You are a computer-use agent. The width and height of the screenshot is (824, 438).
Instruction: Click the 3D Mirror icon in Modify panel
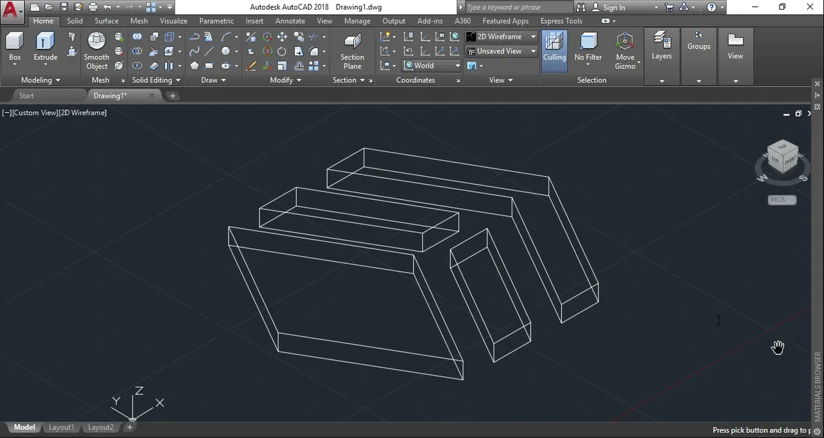[252, 37]
